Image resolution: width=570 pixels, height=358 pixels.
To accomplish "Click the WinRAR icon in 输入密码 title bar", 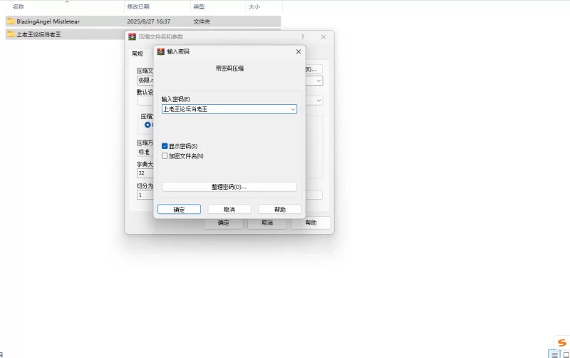I will [x=161, y=51].
